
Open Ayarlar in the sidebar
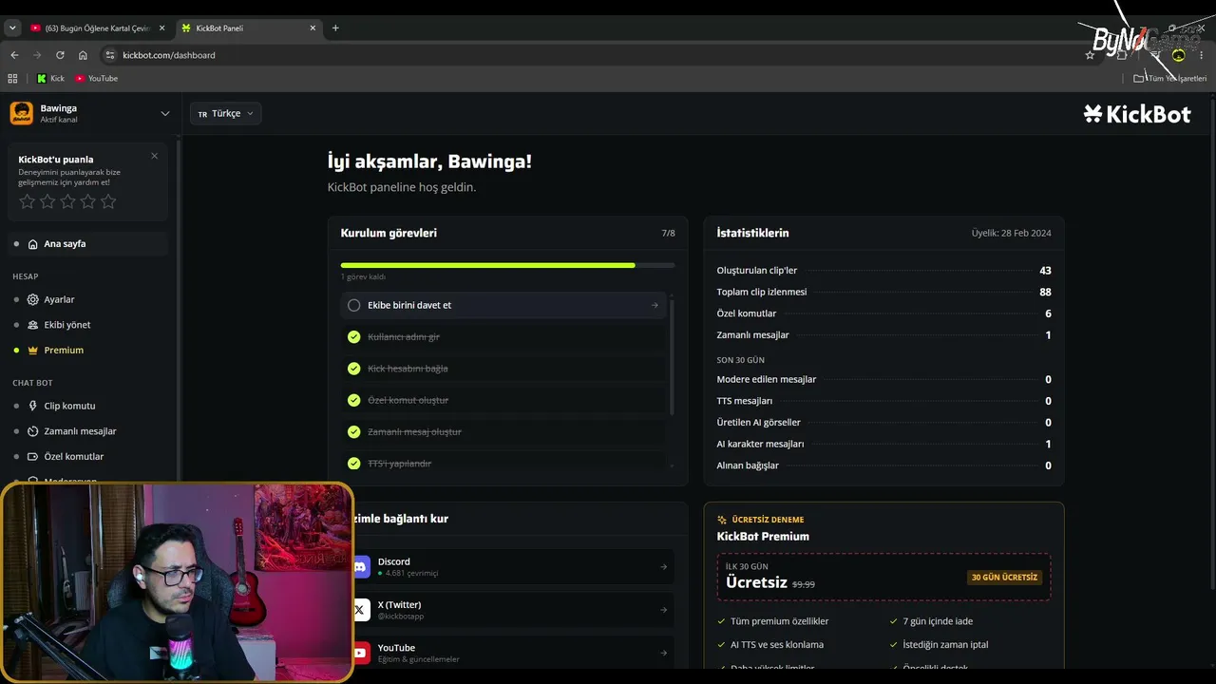pos(88,299)
